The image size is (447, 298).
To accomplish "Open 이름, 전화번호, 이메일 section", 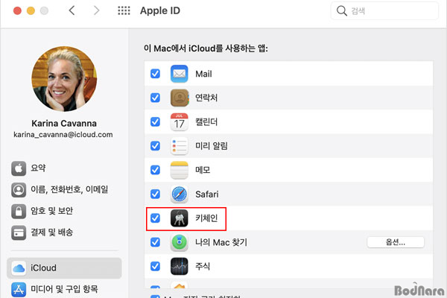I will click(64, 189).
